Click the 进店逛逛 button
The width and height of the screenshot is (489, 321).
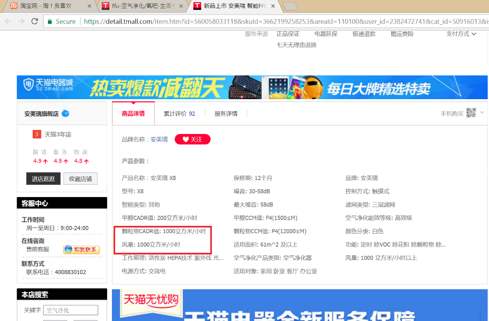click(44, 179)
